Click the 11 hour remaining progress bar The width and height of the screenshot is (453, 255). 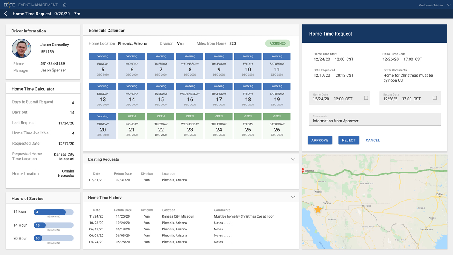coord(54,212)
